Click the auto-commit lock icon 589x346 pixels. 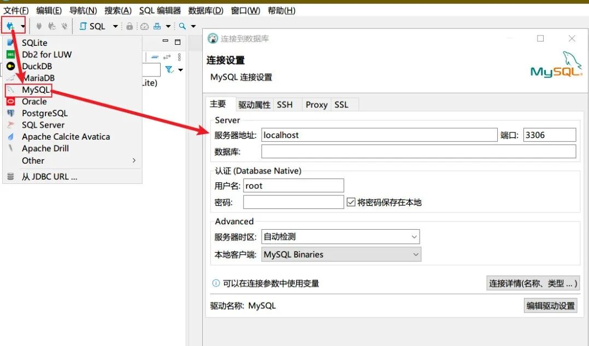129,26
